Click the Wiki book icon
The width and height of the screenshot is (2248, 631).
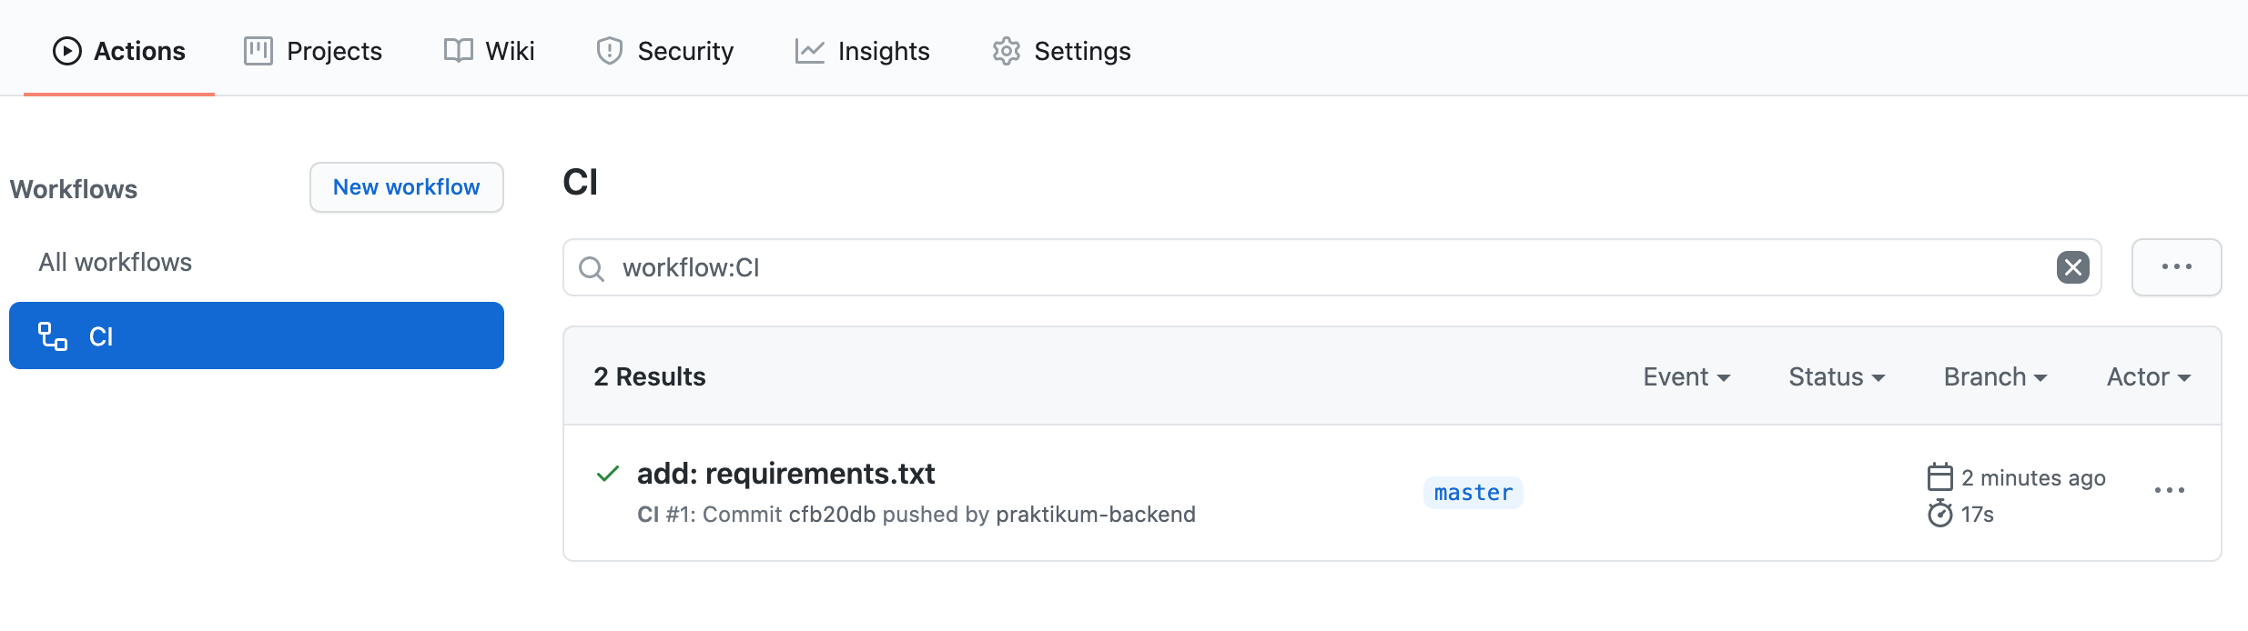[459, 51]
